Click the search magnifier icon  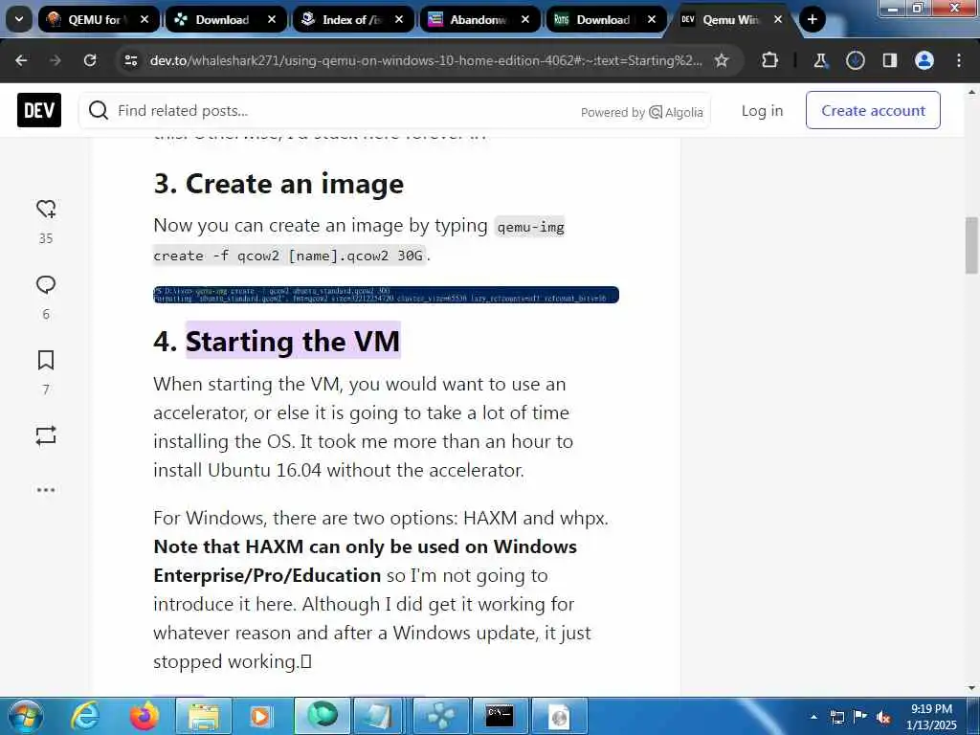point(99,111)
